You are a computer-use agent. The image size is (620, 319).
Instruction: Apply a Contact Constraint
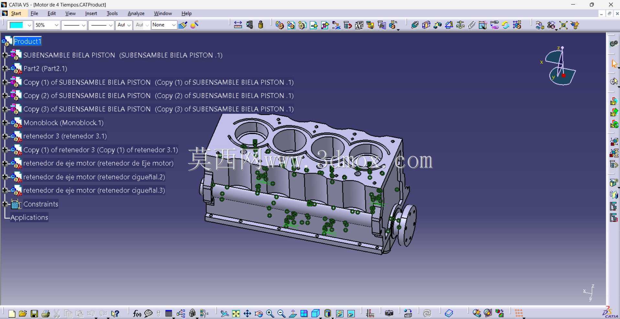coord(426,25)
